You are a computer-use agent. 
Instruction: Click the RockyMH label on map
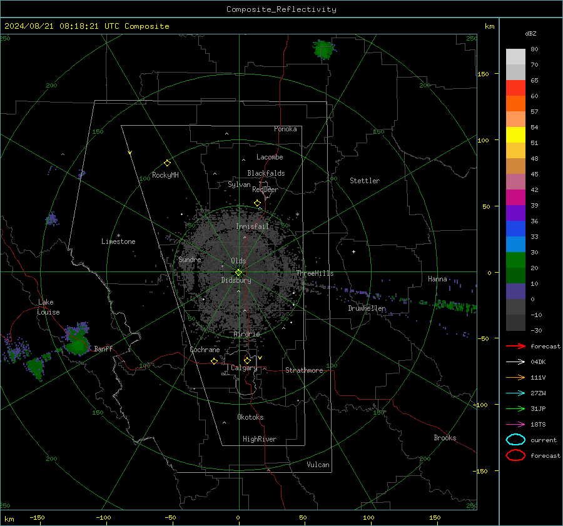point(165,175)
